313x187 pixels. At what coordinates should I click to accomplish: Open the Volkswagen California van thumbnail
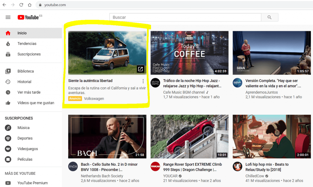tap(107, 53)
